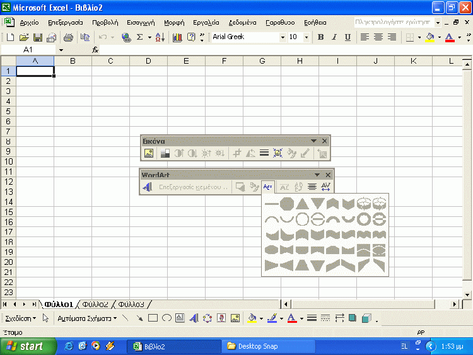Close the WordArt floating toolbar
Viewport: 473px width, 355px height.
(328, 175)
